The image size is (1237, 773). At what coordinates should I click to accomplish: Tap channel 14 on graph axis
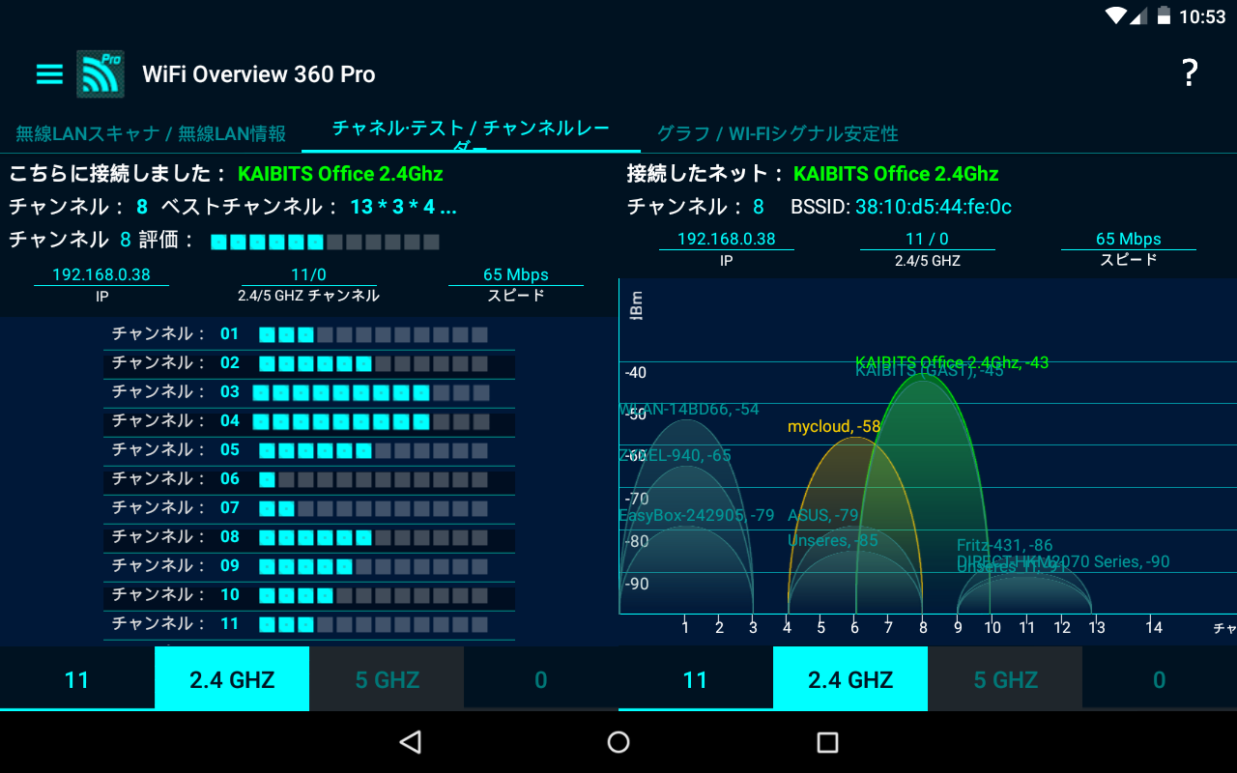pos(1154,627)
